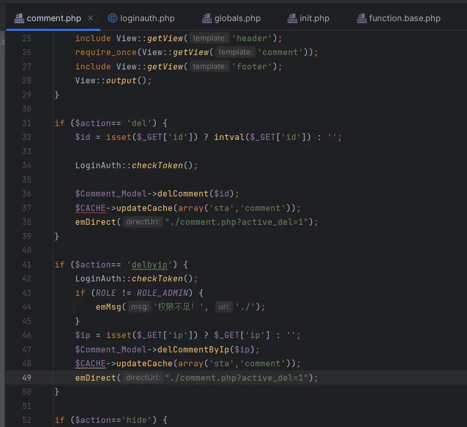Click the 'msg:' parameter hint in emMsg
The width and height of the screenshot is (467, 427).
pyautogui.click(x=139, y=307)
